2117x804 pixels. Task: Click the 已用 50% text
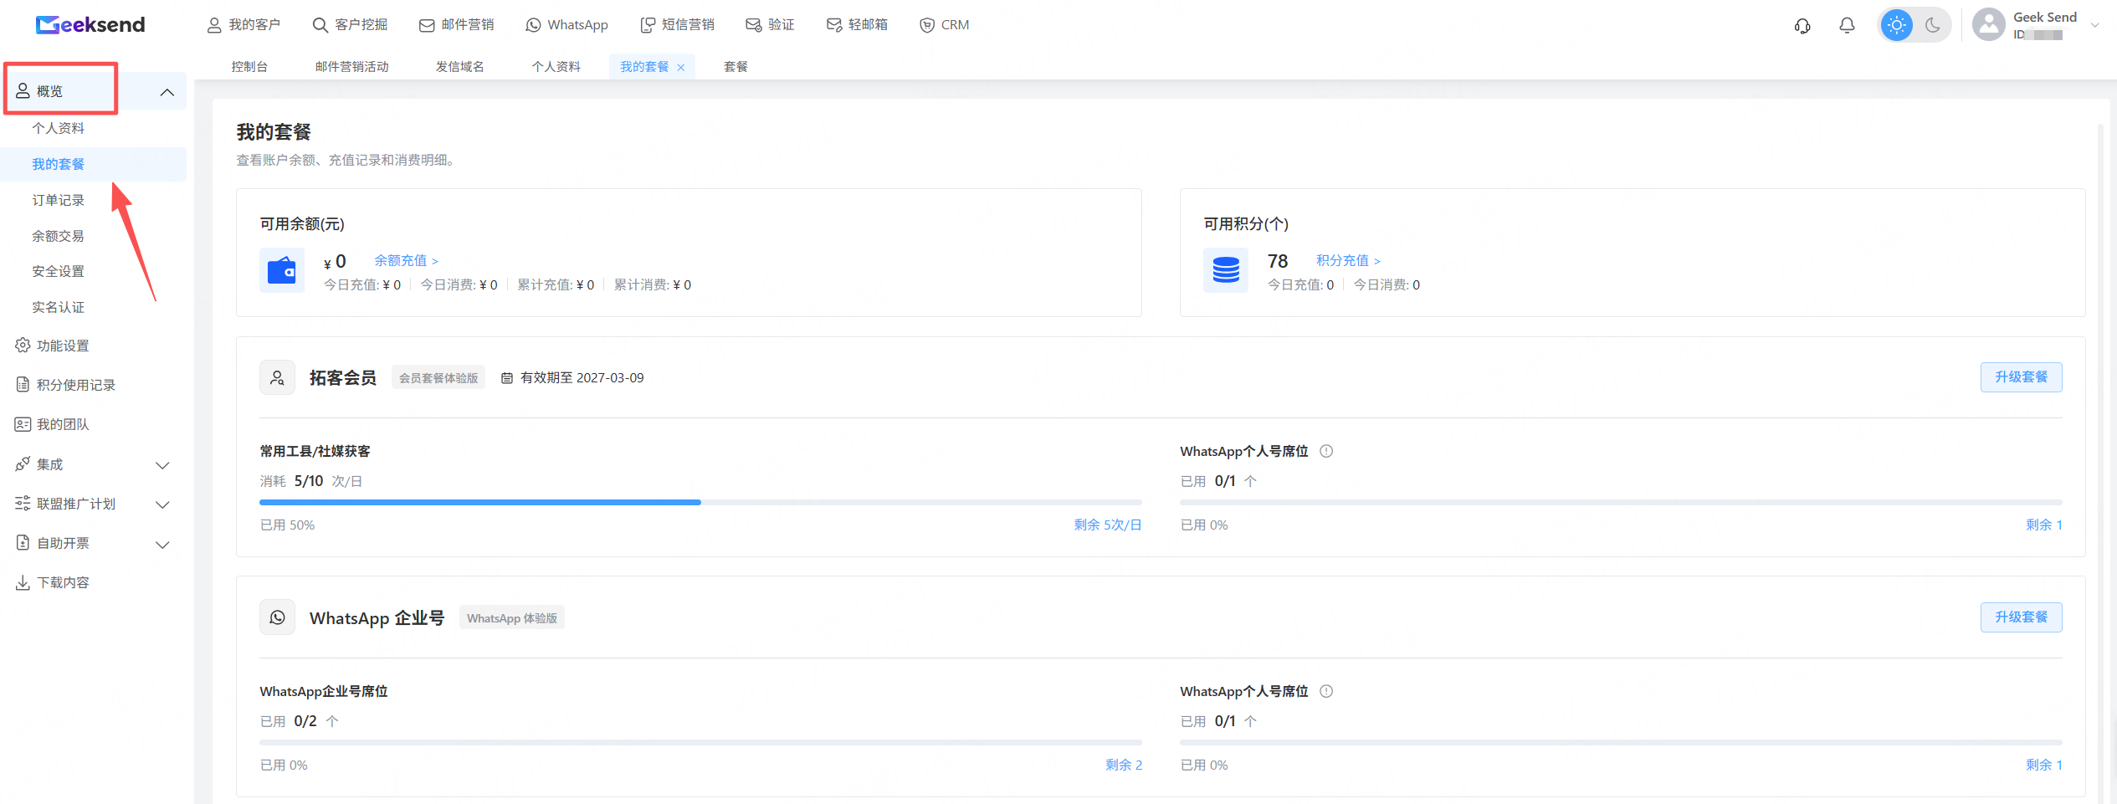tap(287, 525)
